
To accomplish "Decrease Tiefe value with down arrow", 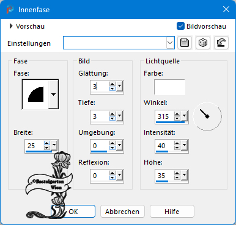I will coord(112,119).
